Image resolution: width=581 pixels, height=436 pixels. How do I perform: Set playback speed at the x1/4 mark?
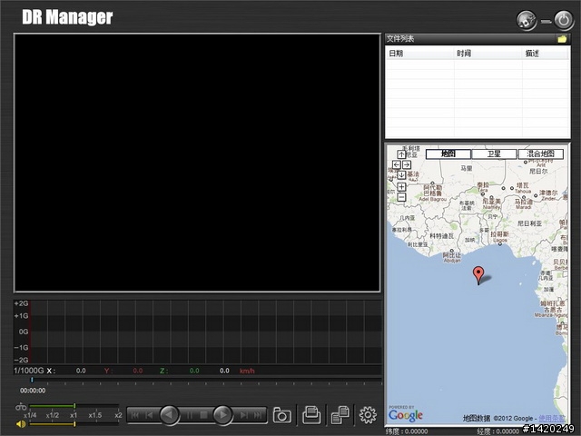(30, 415)
